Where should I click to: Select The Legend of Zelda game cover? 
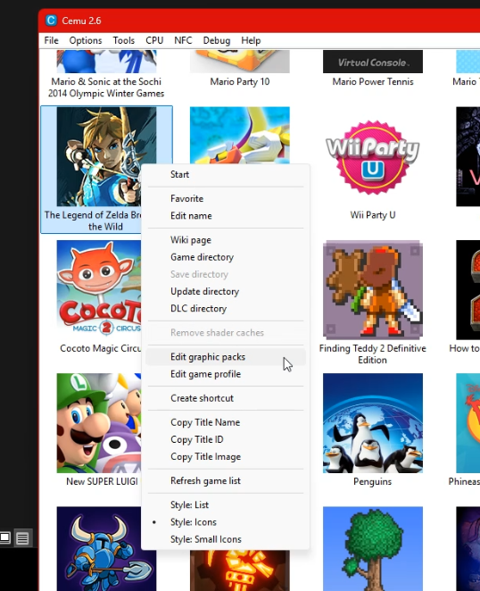106,156
